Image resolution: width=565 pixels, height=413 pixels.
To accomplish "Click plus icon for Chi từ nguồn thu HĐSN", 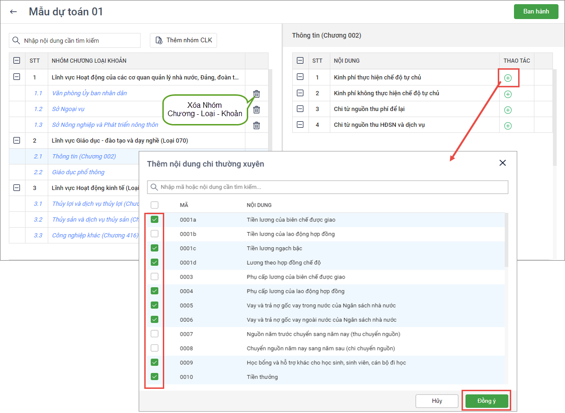I will (x=508, y=126).
